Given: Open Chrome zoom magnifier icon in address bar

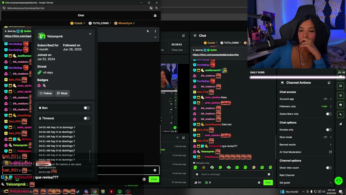Looking at the screenshot, I should [157, 8].
